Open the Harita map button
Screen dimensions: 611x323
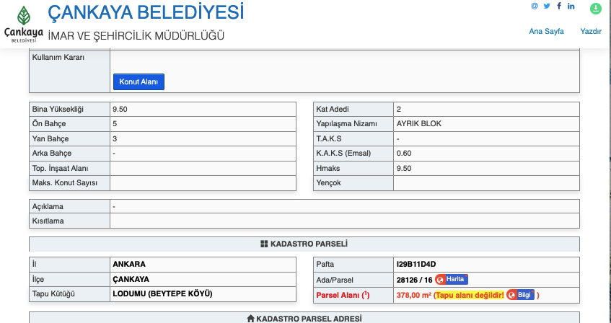pos(451,279)
